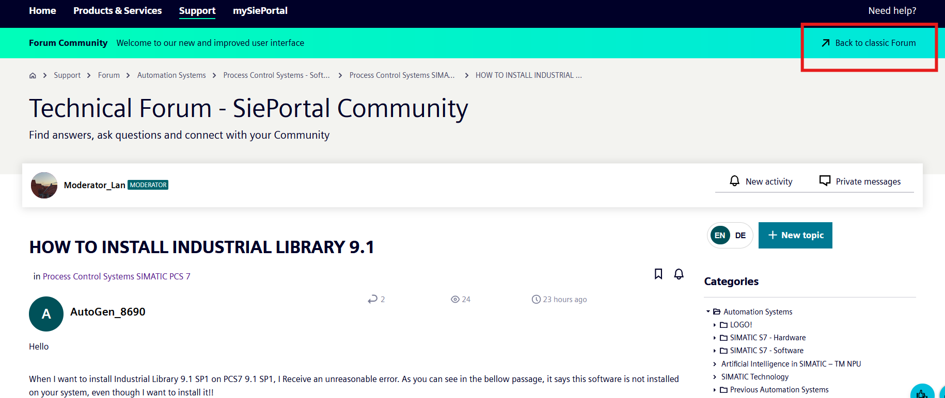
Task: Open Private messages tab
Action: coord(860,181)
